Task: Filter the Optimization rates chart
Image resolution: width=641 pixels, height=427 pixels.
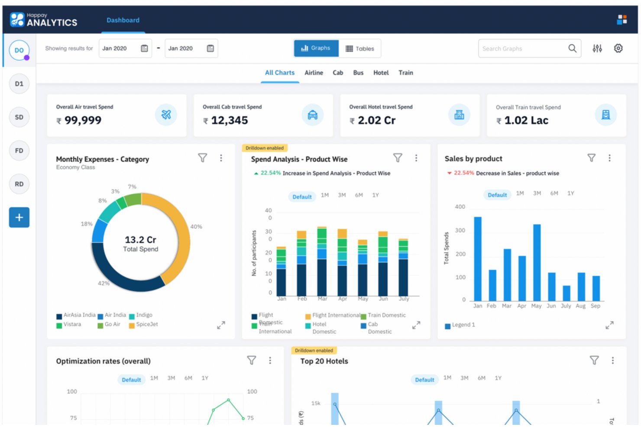Action: point(252,360)
